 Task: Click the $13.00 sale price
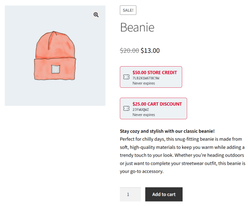(150, 51)
